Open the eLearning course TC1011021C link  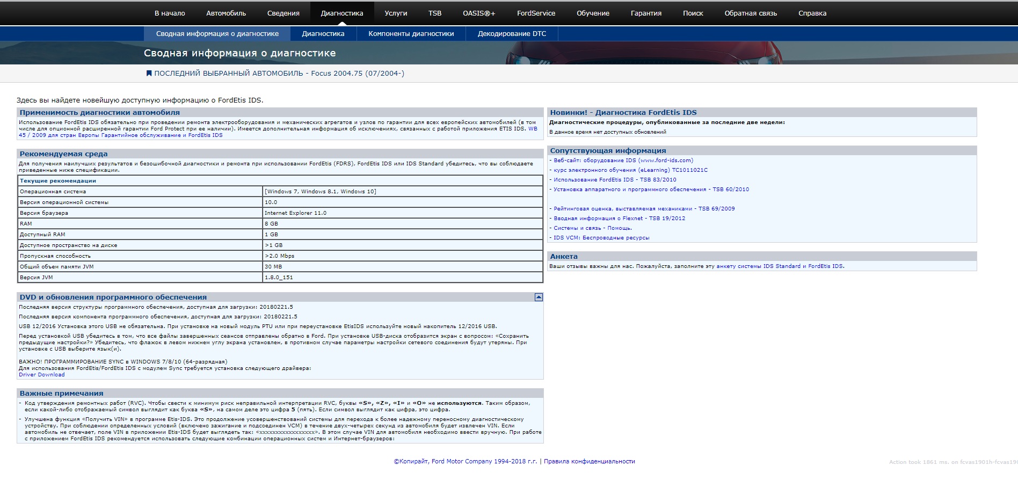[630, 170]
